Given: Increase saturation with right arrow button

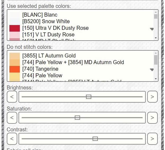Looking at the screenshot, I should [x=152, y=118].
